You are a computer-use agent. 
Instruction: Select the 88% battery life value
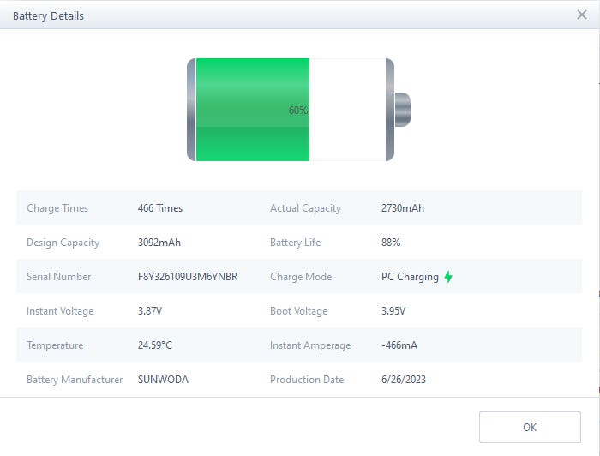[x=391, y=243]
